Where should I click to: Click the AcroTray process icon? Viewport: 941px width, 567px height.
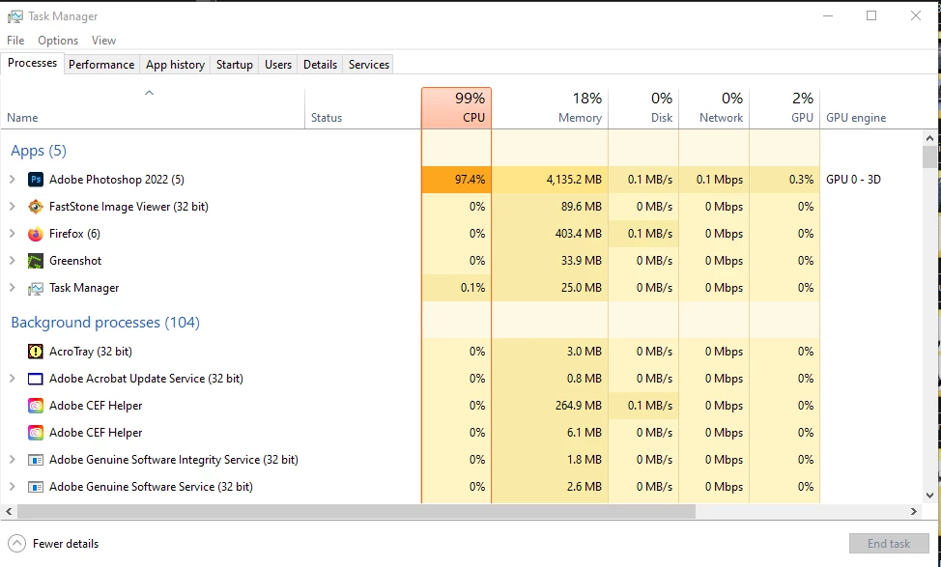36,352
